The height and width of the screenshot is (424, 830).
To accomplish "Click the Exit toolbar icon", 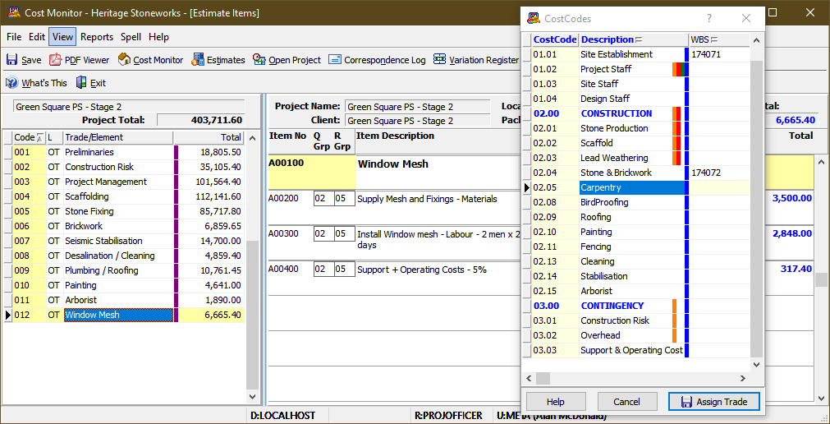I will 81,83.
